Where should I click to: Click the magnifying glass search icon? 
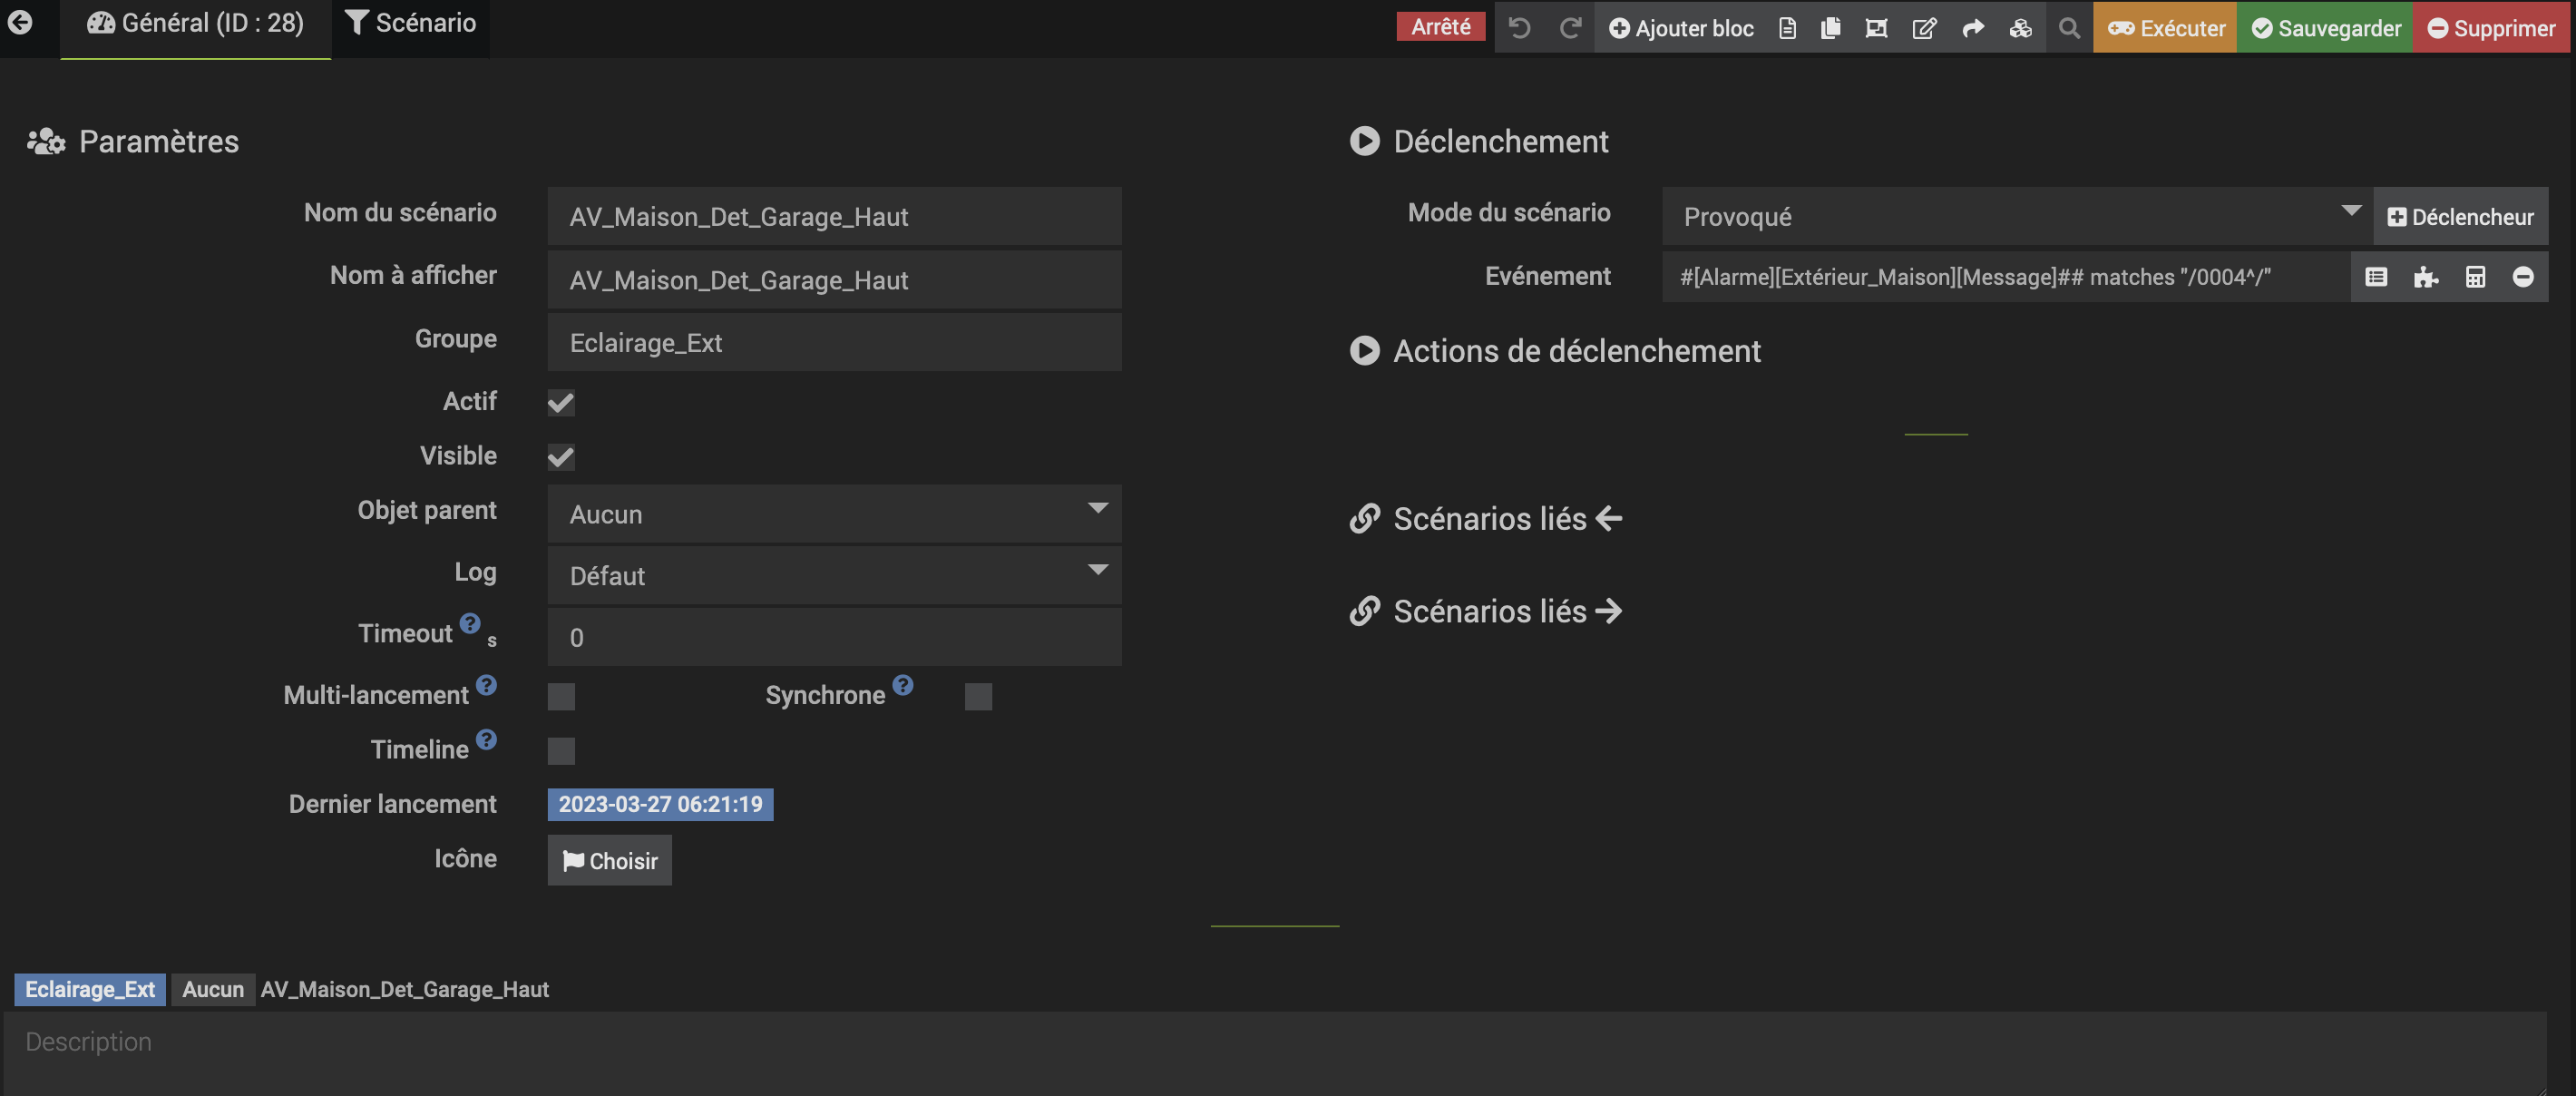[2069, 28]
